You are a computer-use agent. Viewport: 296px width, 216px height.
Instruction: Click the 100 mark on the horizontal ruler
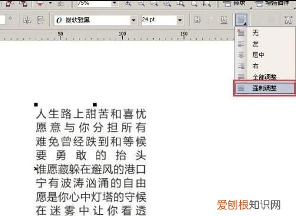[122, 34]
